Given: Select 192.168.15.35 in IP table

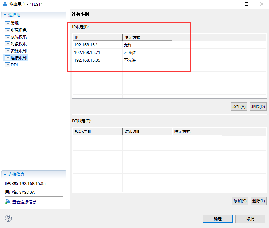Looking at the screenshot, I should point(97,60).
